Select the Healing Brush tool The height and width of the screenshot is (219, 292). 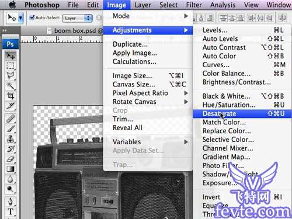(x=11, y=119)
